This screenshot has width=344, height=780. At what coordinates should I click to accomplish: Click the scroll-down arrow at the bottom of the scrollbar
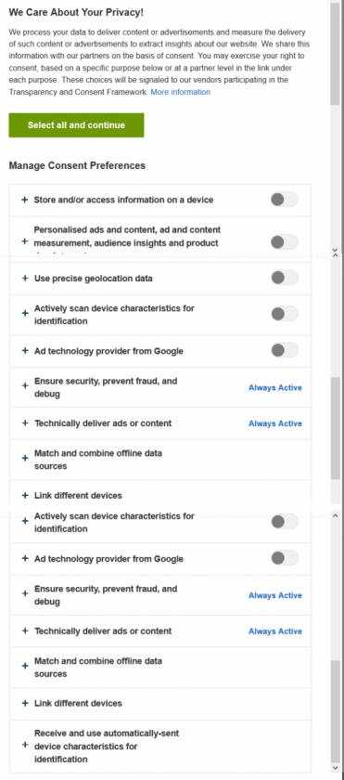[x=336, y=769]
